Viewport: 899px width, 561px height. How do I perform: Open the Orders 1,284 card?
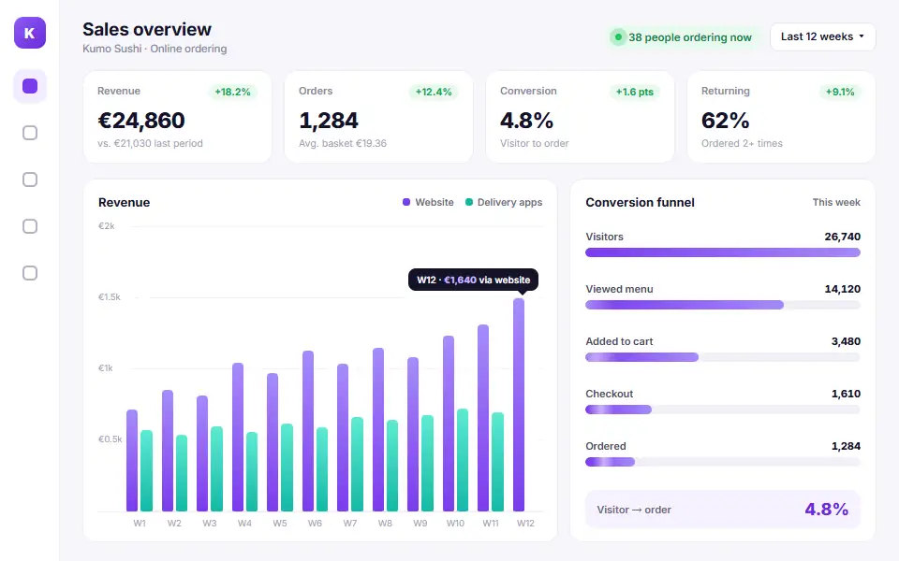point(378,117)
